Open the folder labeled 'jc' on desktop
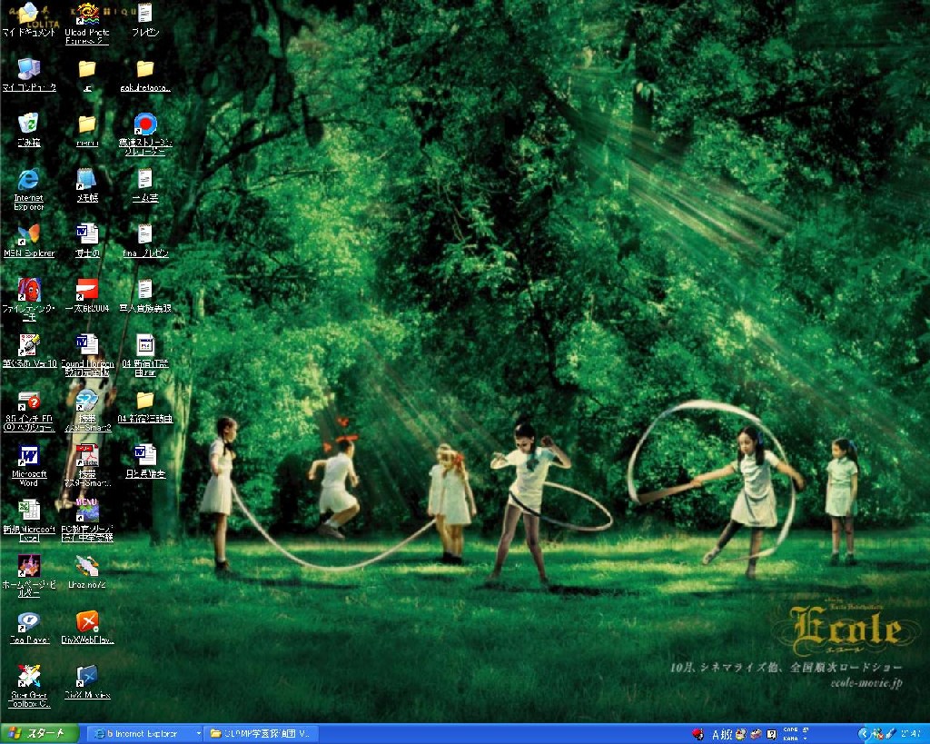The width and height of the screenshot is (930, 744). [x=87, y=74]
